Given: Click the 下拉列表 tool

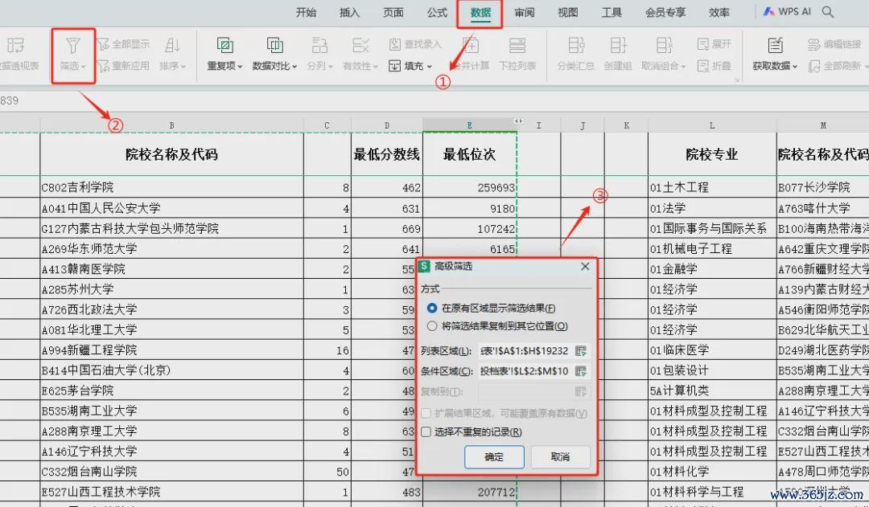Looking at the screenshot, I should point(517,54).
